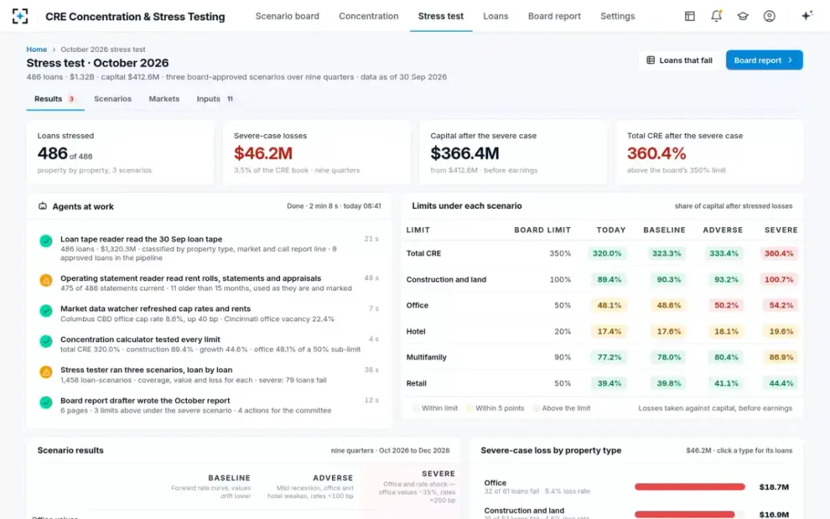This screenshot has width=830, height=519.
Task: Open the Severe-case losses $46.2M card
Action: pyautogui.click(x=317, y=152)
